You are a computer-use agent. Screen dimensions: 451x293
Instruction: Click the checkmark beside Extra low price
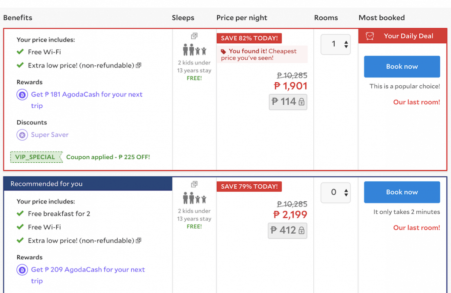[x=19, y=65]
